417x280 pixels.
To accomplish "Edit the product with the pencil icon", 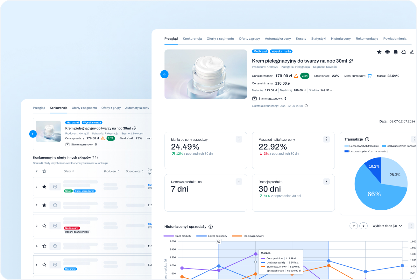I will pos(412,52).
